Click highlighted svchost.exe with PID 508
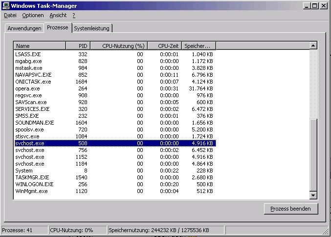Screen dimensions: 331x237 115,143
